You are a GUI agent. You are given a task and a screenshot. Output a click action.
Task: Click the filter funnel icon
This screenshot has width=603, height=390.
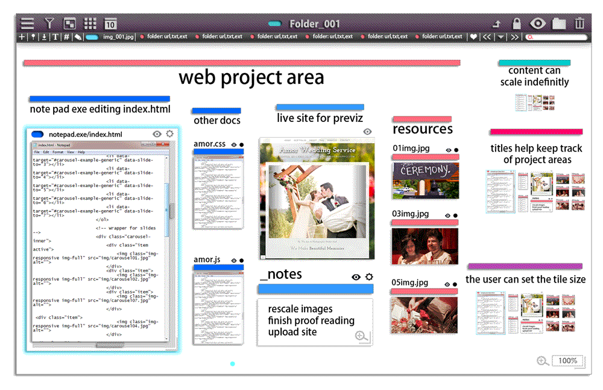(49, 24)
